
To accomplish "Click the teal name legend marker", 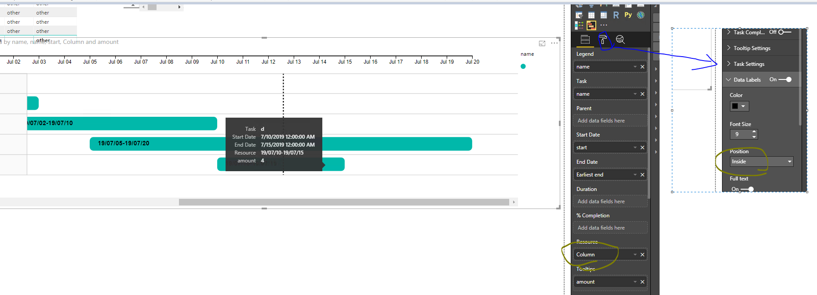I will [523, 66].
